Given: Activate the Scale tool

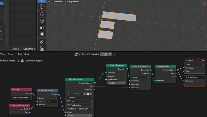Looking at the screenshot, I should tap(42, 27).
